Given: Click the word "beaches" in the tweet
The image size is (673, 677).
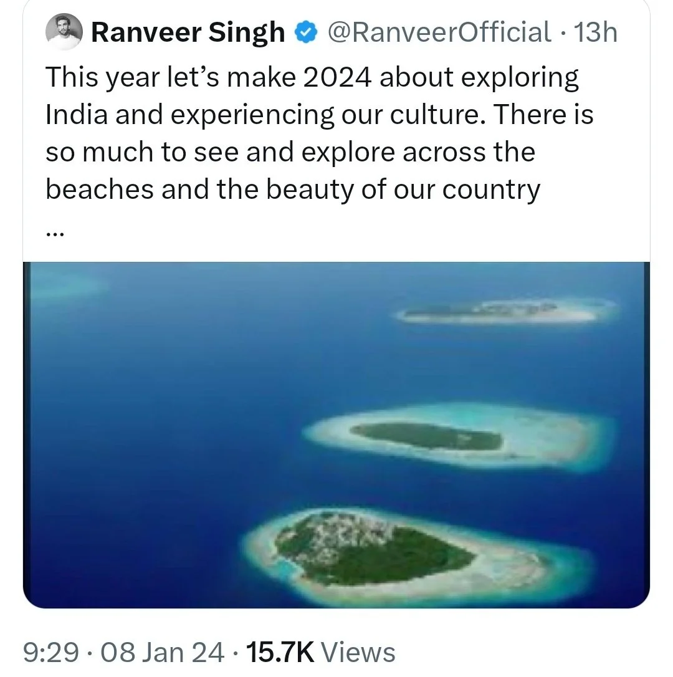Looking at the screenshot, I should click(99, 190).
